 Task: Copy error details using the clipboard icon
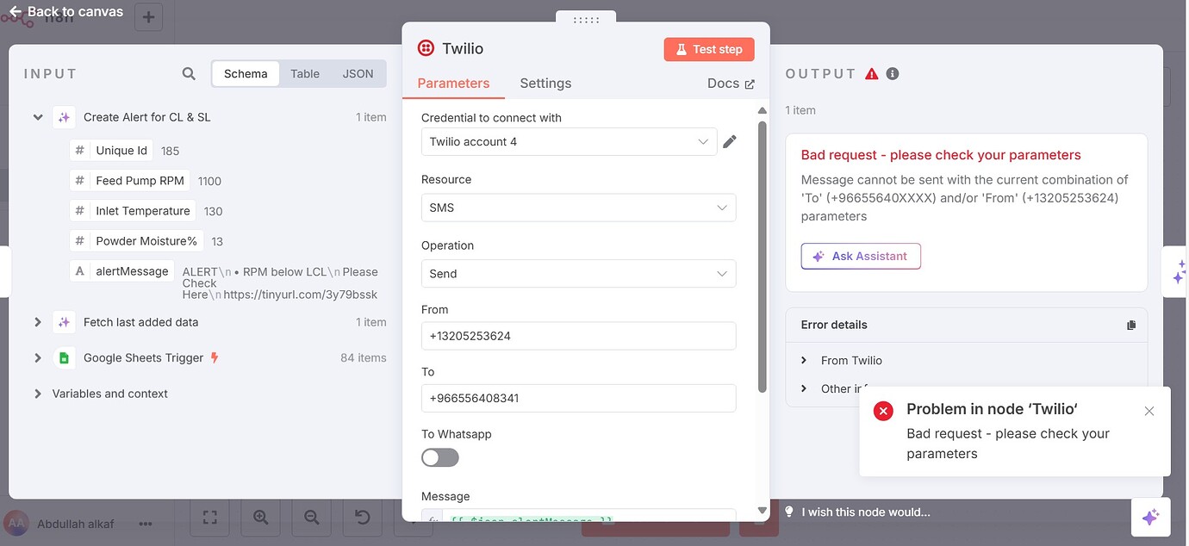point(1131,325)
